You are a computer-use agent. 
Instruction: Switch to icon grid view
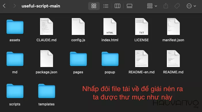[x=94, y=6]
